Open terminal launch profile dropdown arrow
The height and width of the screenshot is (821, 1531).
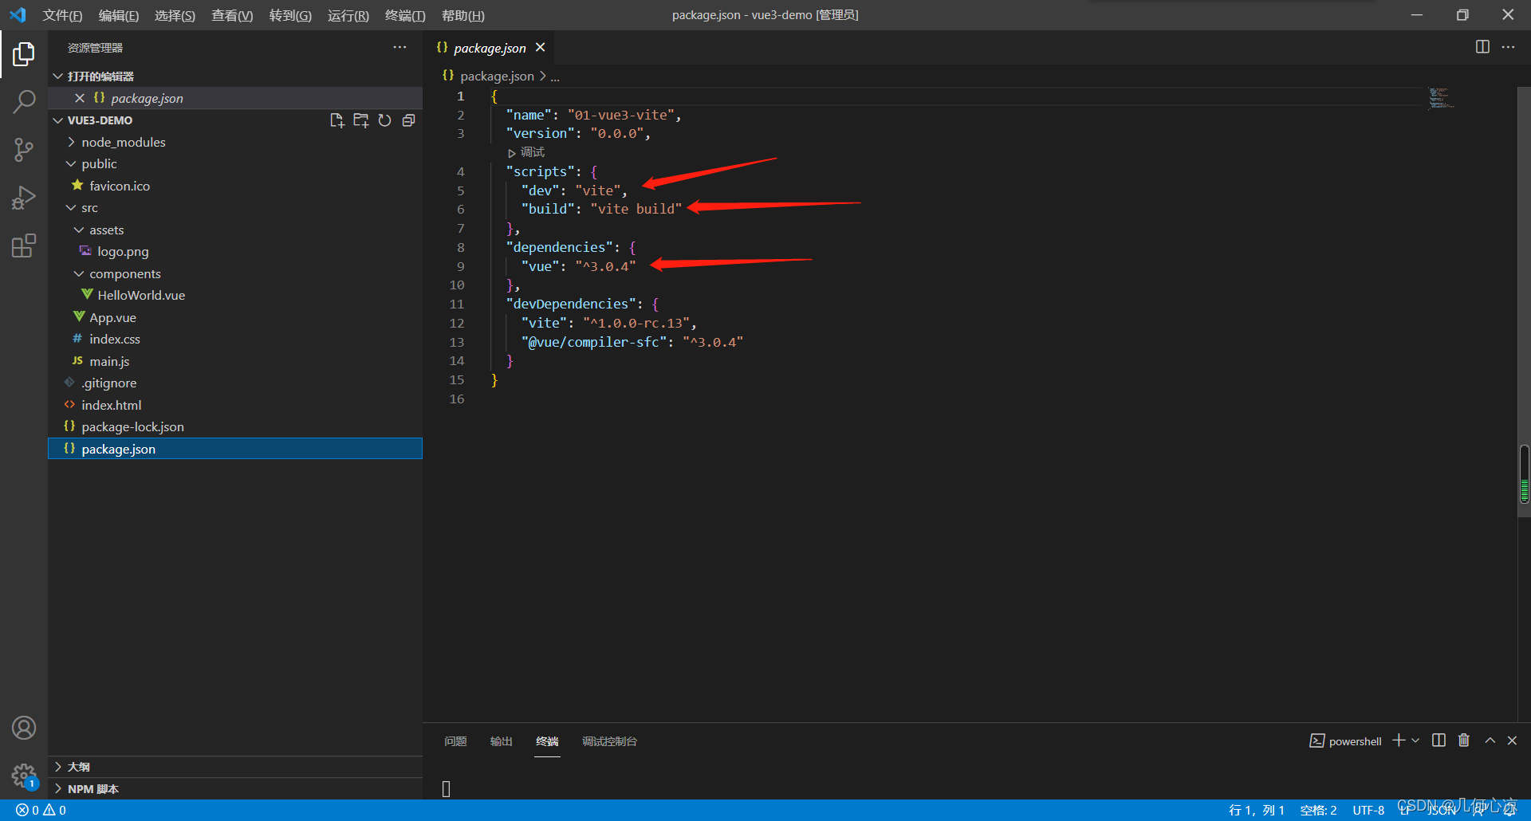(1415, 740)
